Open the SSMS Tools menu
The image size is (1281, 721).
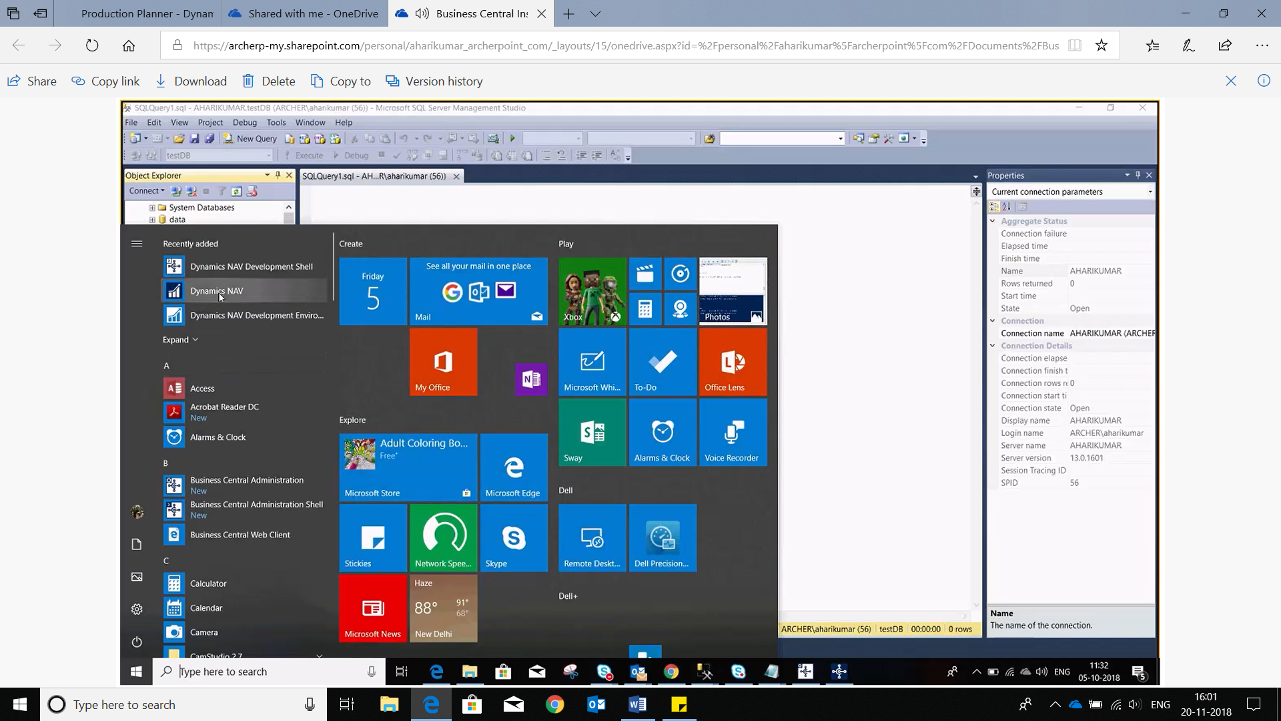pos(276,122)
